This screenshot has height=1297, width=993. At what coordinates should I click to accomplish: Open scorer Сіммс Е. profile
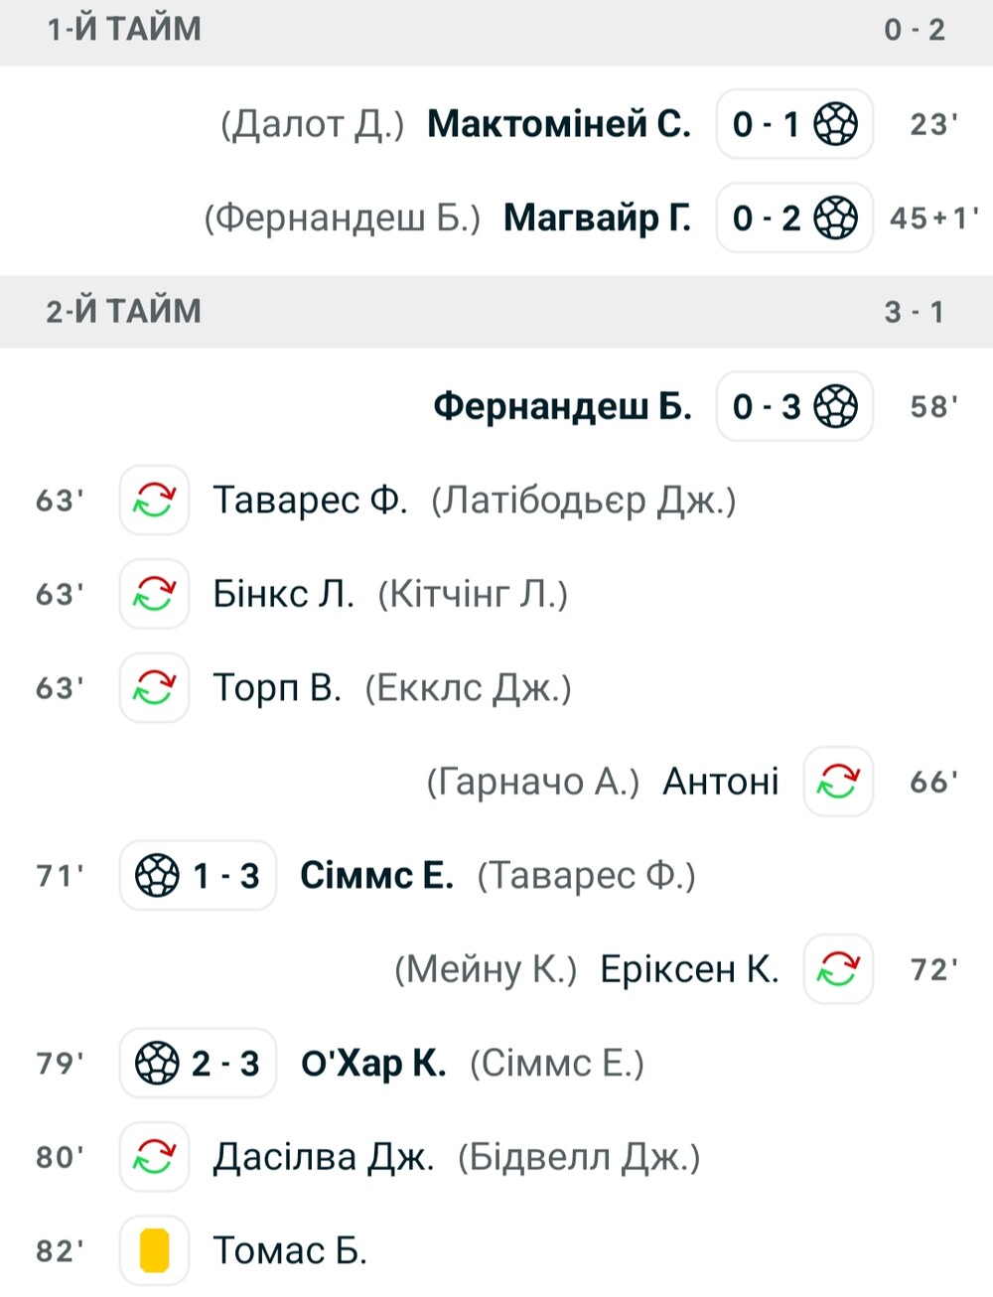point(377,875)
